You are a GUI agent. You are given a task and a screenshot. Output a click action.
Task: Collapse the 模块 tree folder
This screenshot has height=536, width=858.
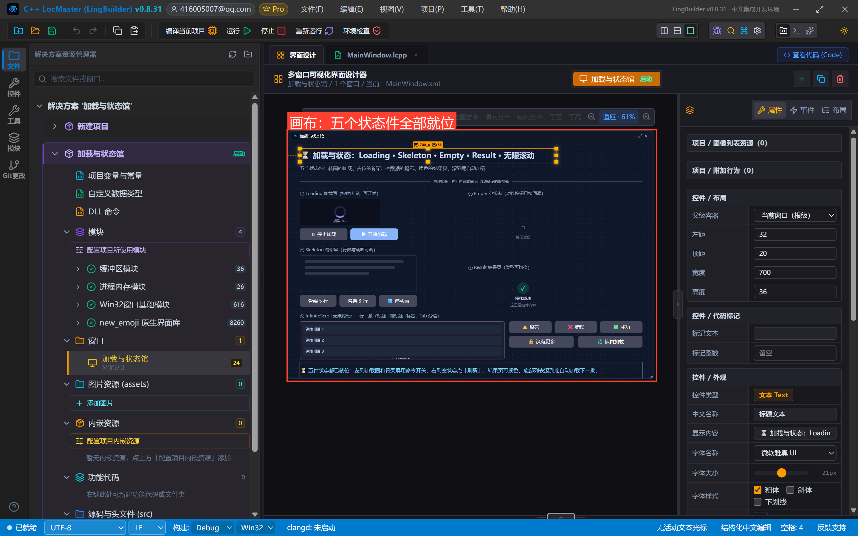(x=67, y=232)
